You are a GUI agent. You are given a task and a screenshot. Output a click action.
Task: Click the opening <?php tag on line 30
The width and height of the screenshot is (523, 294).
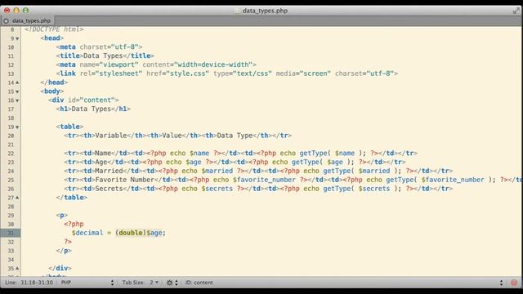coord(74,224)
